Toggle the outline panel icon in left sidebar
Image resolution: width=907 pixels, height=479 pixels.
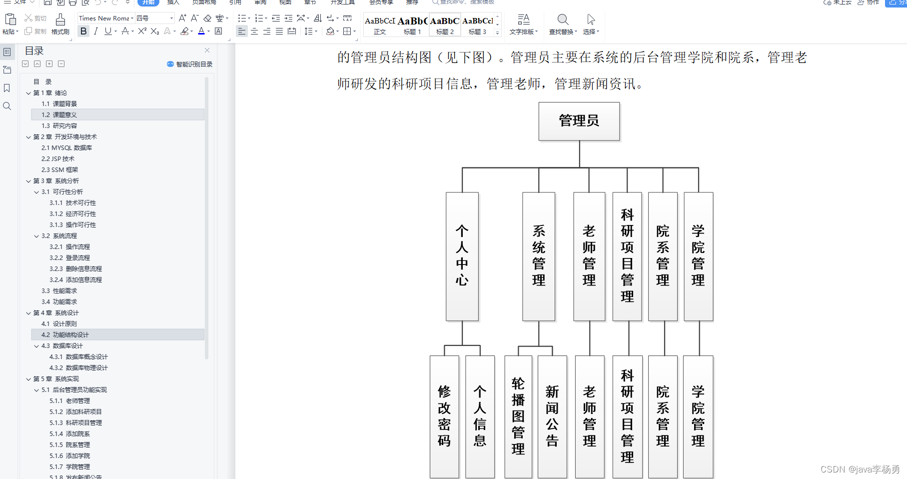click(7, 52)
